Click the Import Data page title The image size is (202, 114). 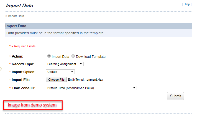19,6
